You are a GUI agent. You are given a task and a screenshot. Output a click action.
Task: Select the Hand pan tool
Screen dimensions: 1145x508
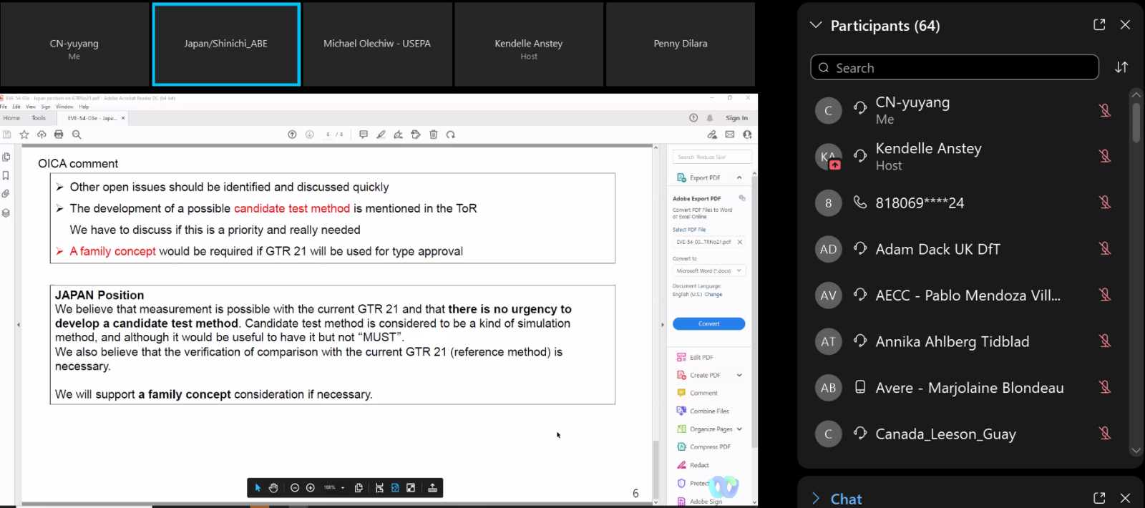tap(273, 488)
